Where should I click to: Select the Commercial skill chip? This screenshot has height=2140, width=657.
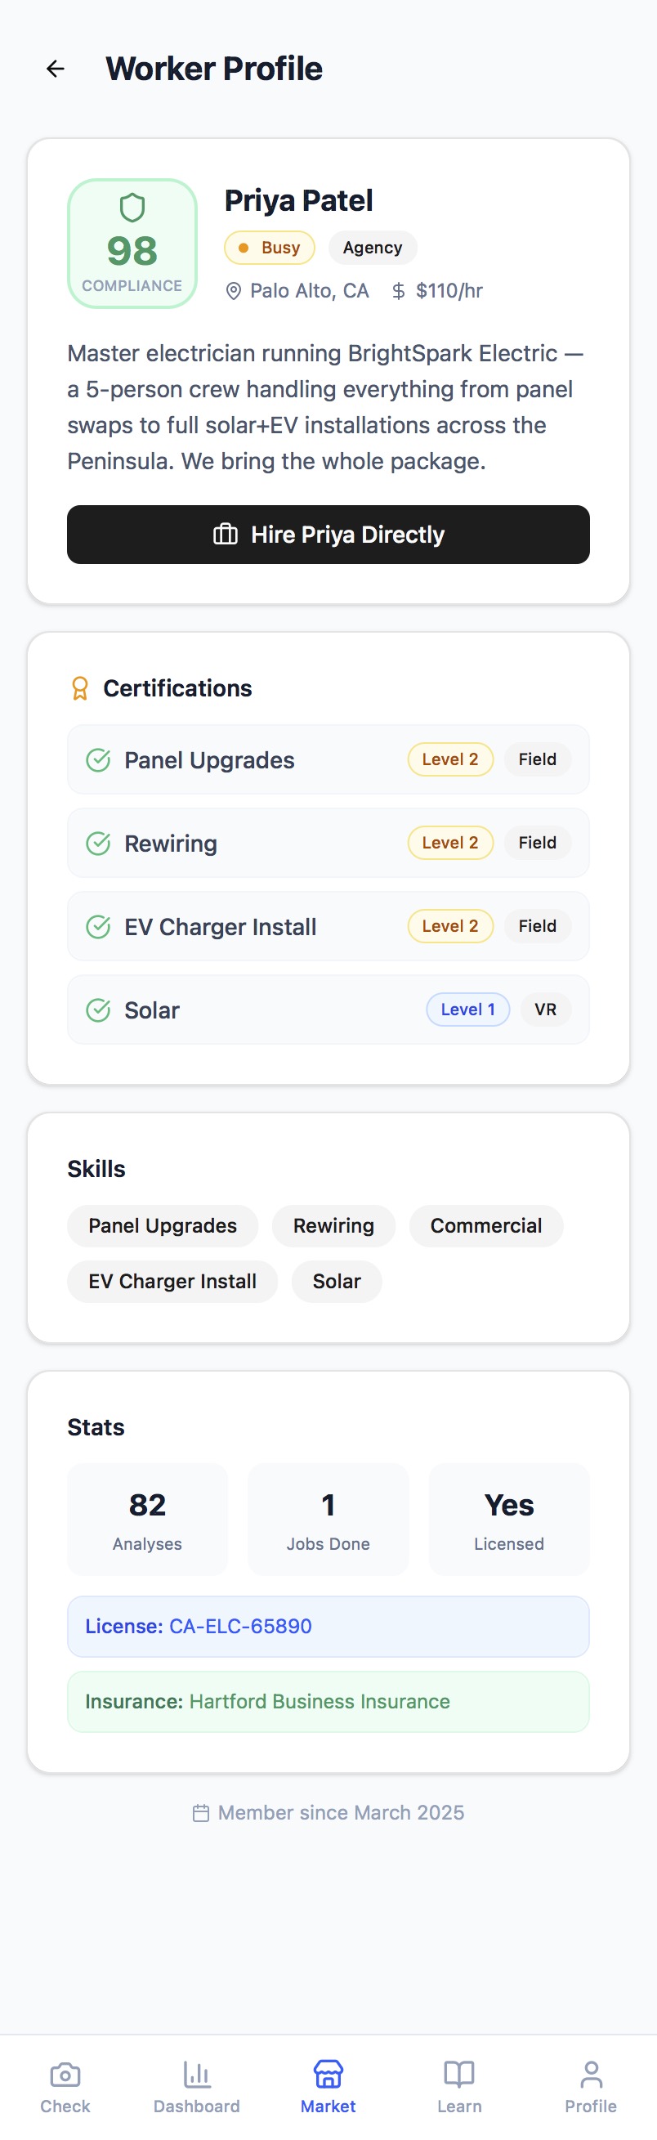[486, 1225]
